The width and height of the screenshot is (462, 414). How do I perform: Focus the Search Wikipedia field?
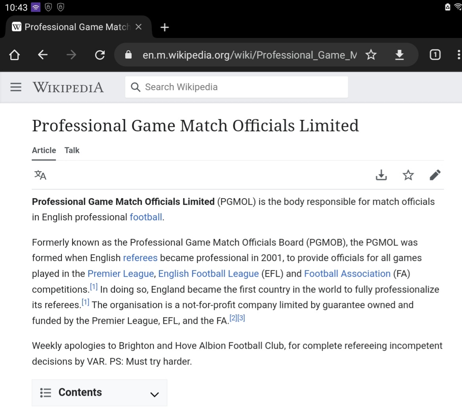[237, 87]
